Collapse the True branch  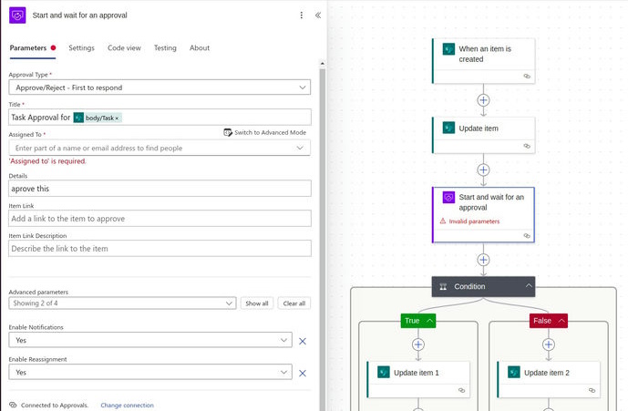tap(430, 321)
